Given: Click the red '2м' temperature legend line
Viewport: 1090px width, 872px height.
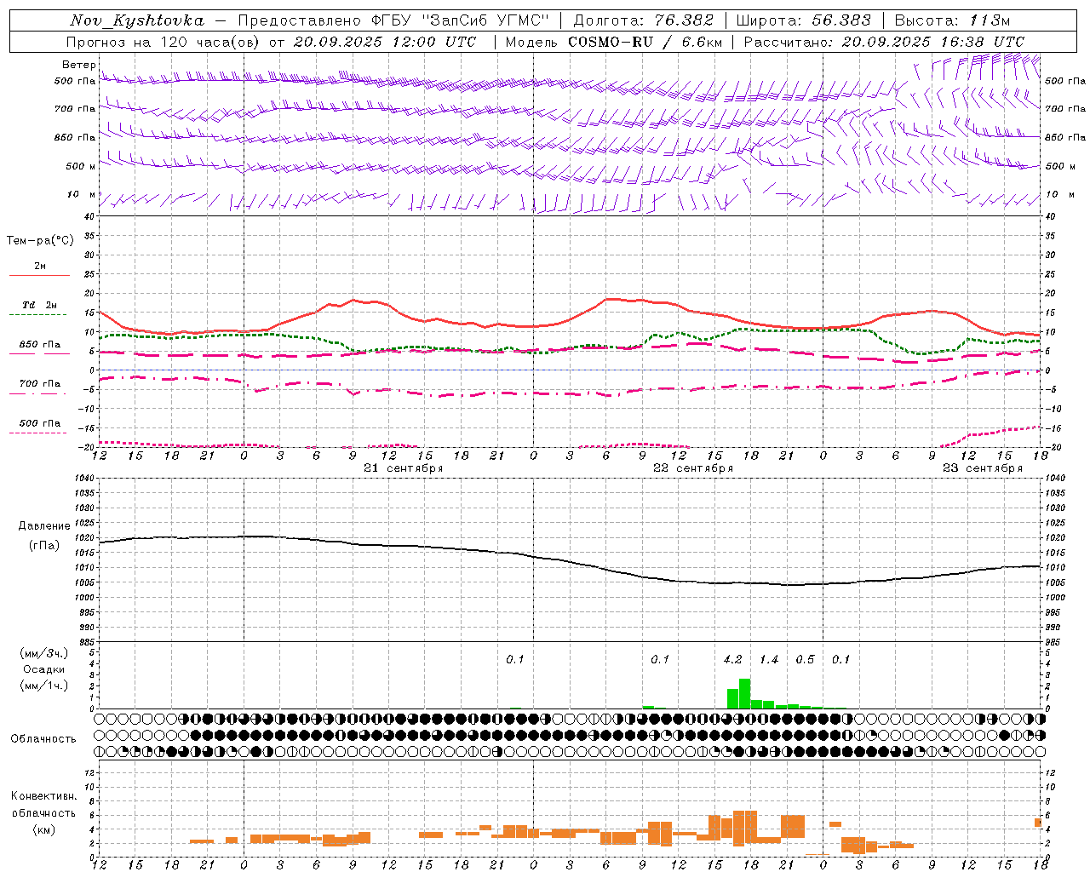Looking at the screenshot, I should pyautogui.click(x=39, y=275).
